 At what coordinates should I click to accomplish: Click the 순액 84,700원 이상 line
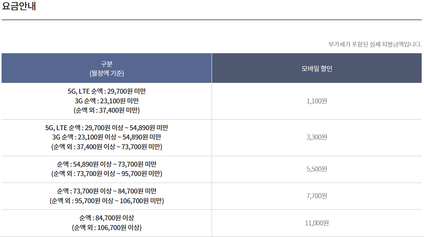pos(107,218)
